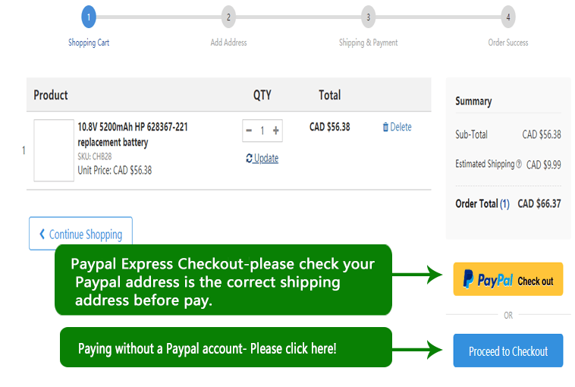This screenshot has width=575, height=387.
Task: Pay with PayPal Check out button
Action: (x=508, y=280)
